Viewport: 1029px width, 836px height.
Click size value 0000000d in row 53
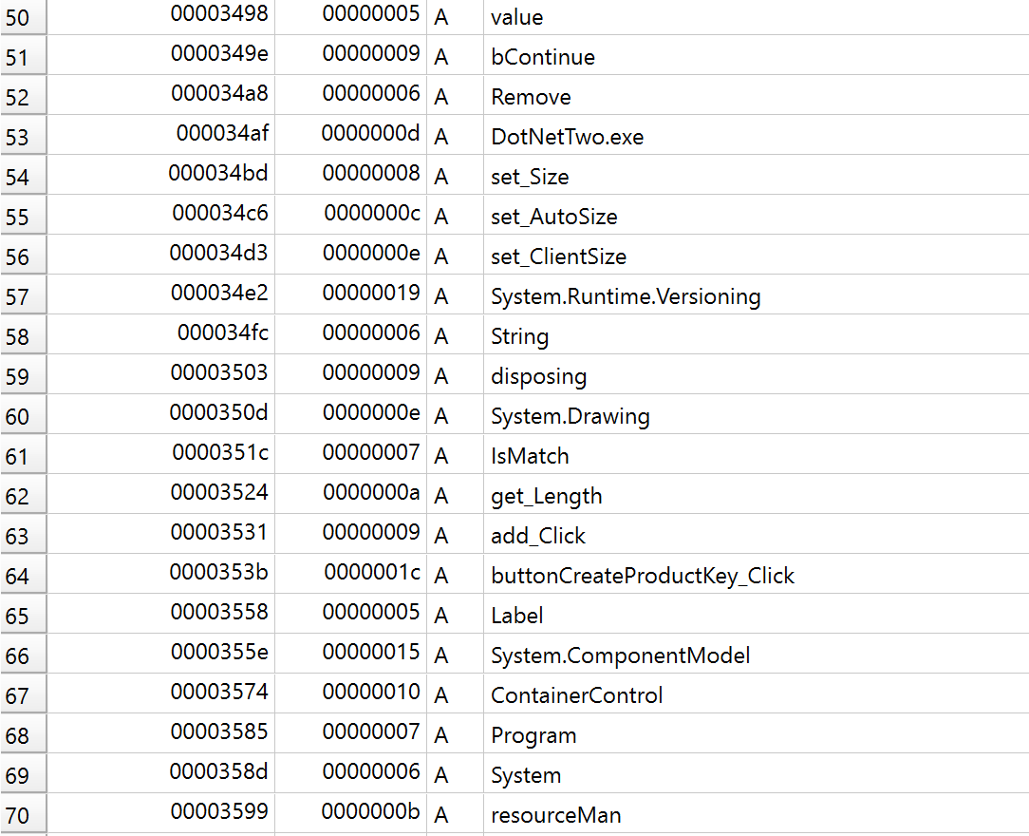pos(370,133)
